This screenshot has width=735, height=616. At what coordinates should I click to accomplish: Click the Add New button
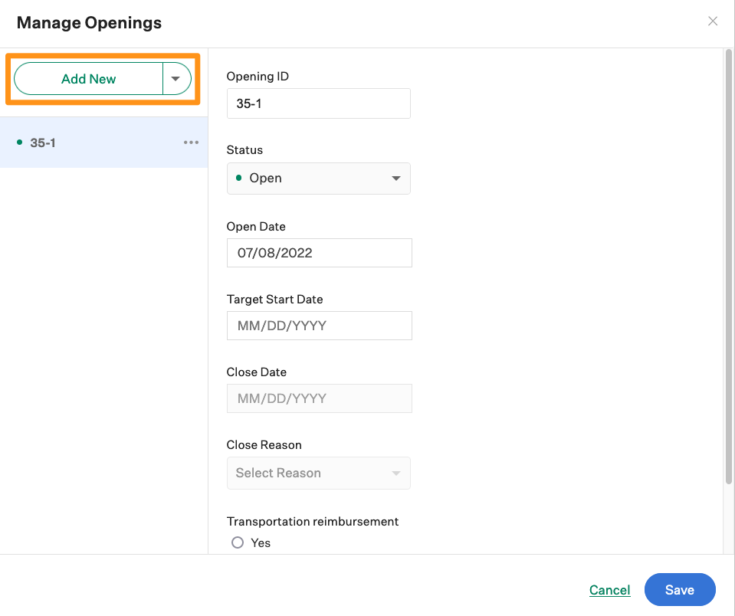88,78
